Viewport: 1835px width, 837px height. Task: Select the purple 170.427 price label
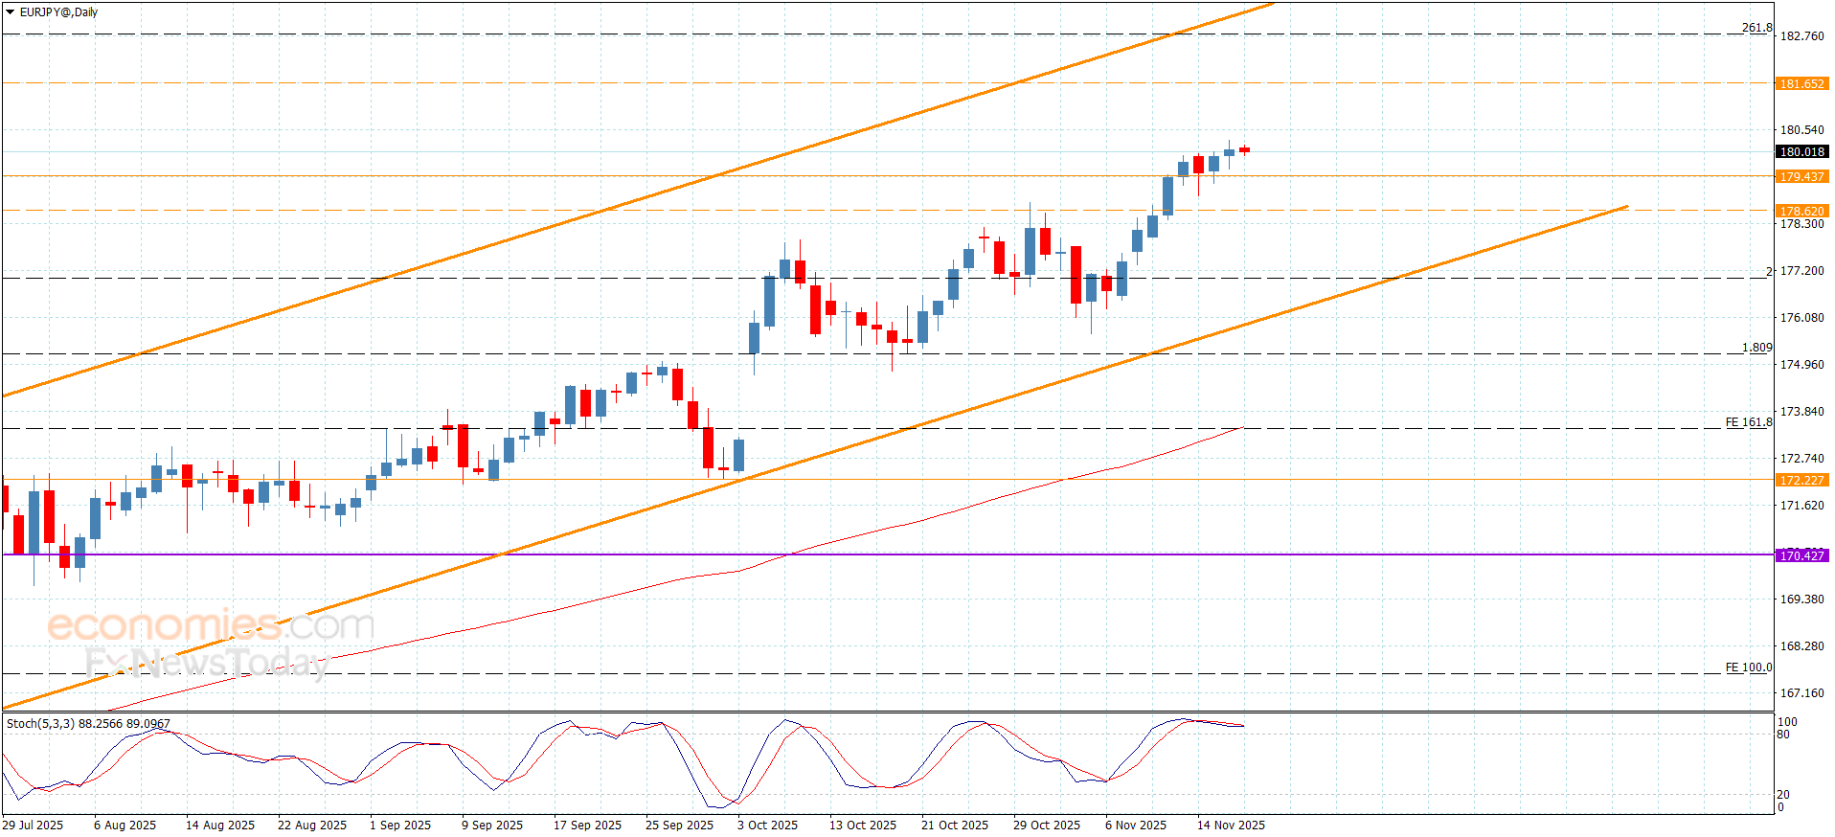[1801, 556]
